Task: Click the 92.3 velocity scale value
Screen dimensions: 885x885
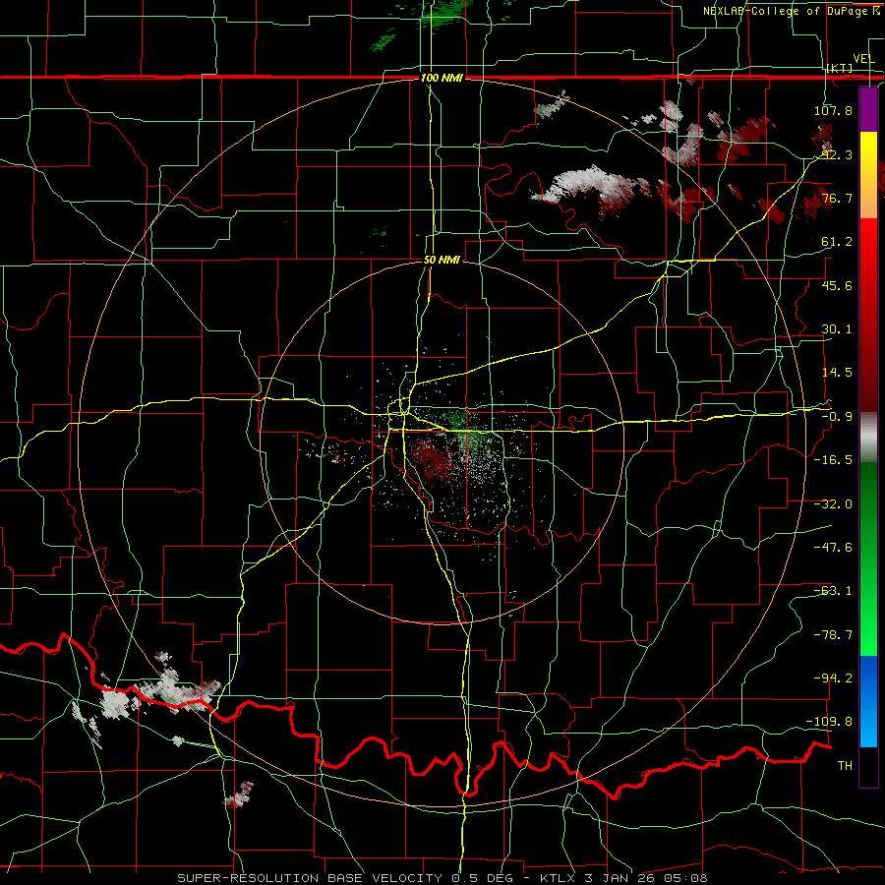Action: coord(836,154)
